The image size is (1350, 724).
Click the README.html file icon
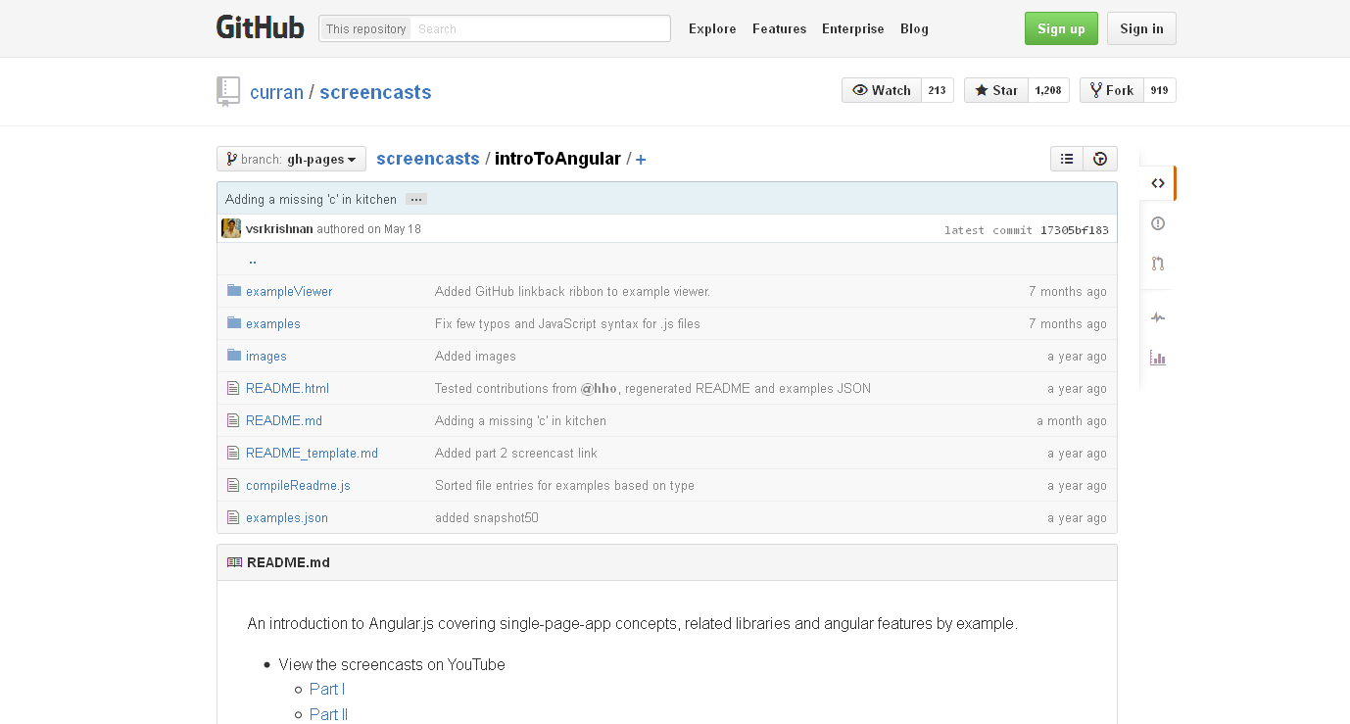tap(233, 388)
